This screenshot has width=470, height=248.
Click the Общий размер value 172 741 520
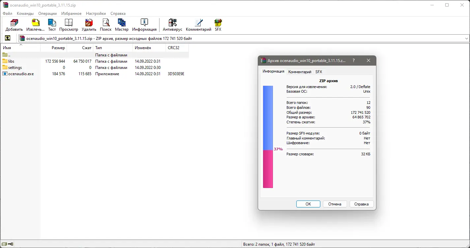(x=360, y=112)
